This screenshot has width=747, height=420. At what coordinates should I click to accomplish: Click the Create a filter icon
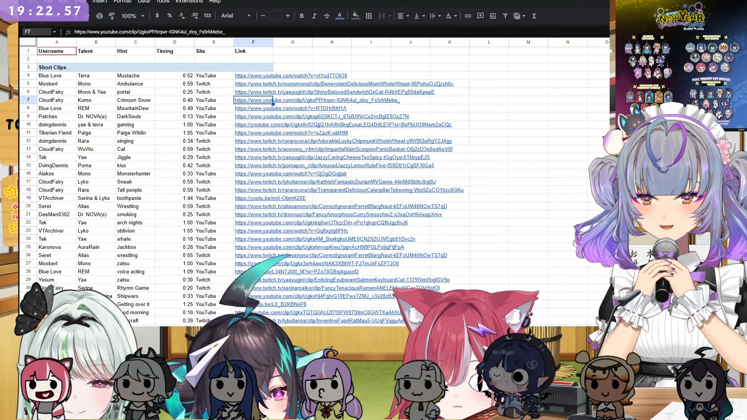505,16
